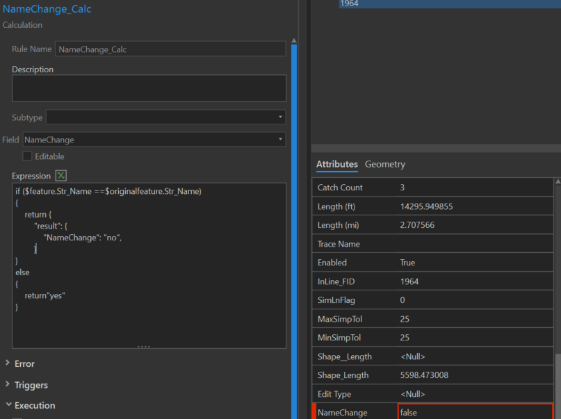561x419 pixels.
Task: Select the Attributes tab
Action: pyautogui.click(x=336, y=164)
